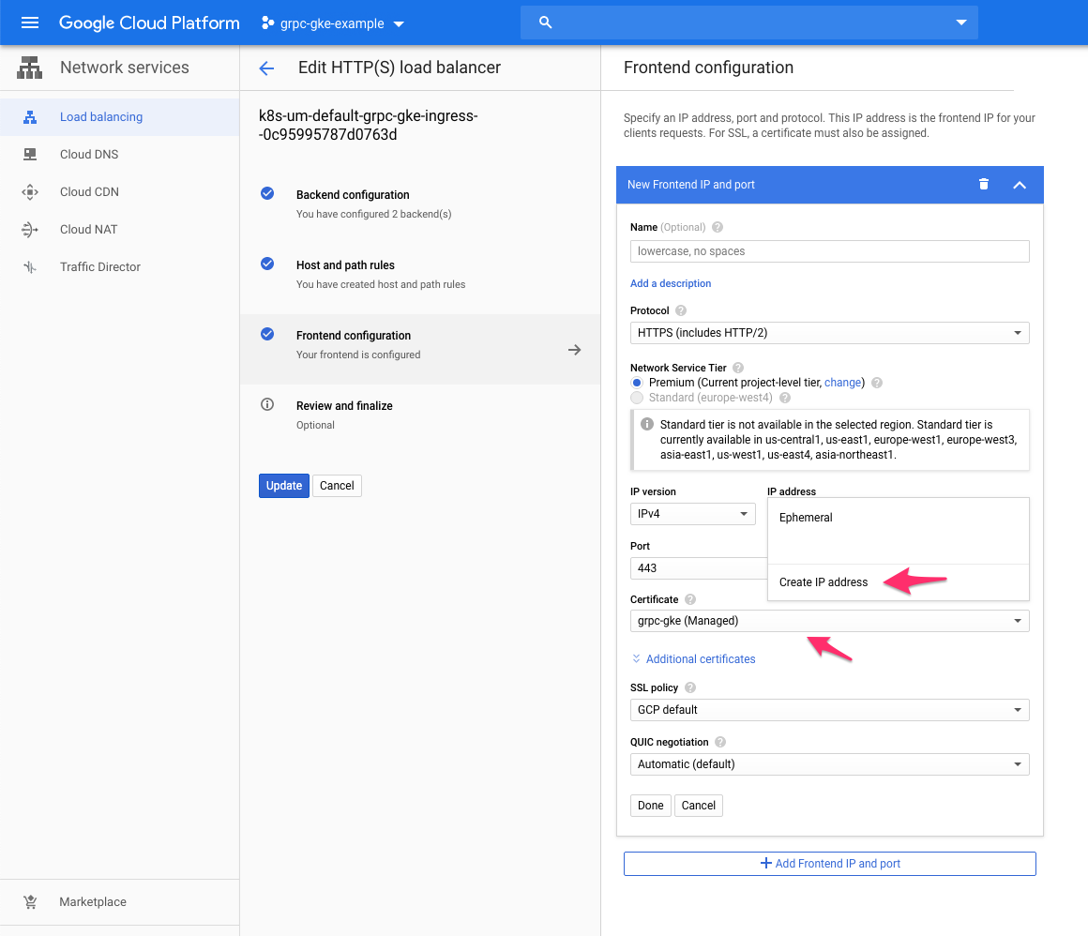Click inside the Port field
The image size is (1088, 936).
point(692,567)
